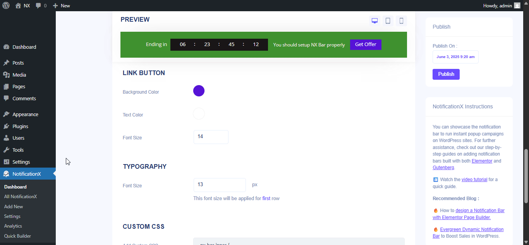
Task: Click the 'You should setup NX Bar properly' text
Action: (x=309, y=45)
